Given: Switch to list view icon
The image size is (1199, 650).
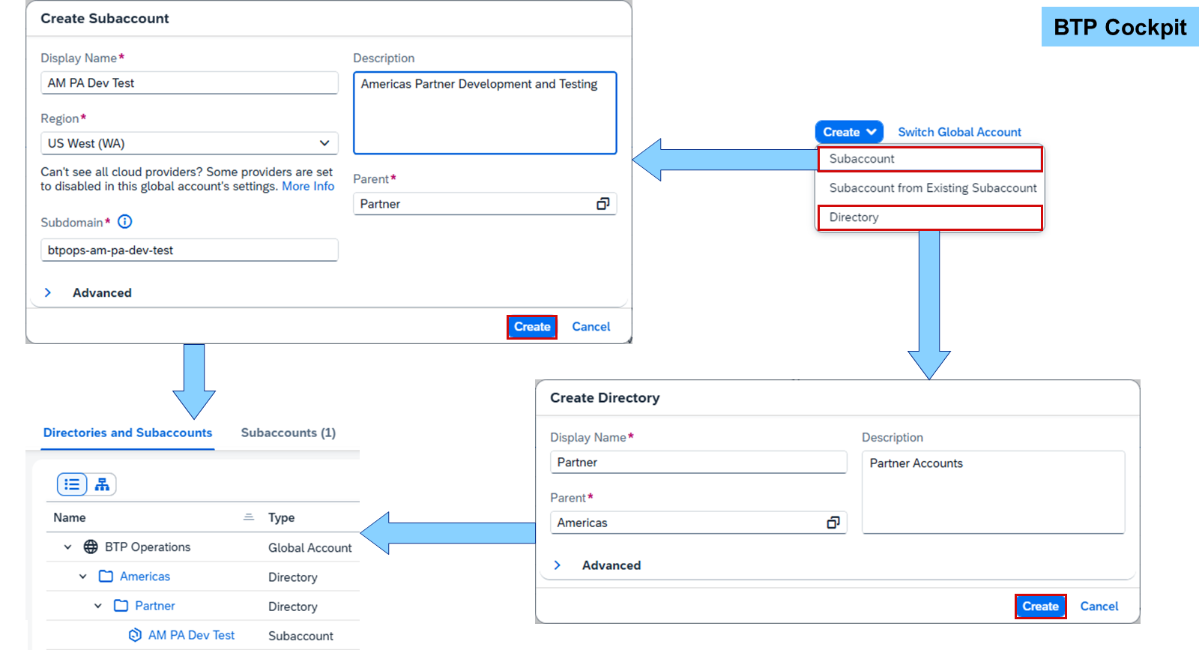Looking at the screenshot, I should tap(72, 484).
